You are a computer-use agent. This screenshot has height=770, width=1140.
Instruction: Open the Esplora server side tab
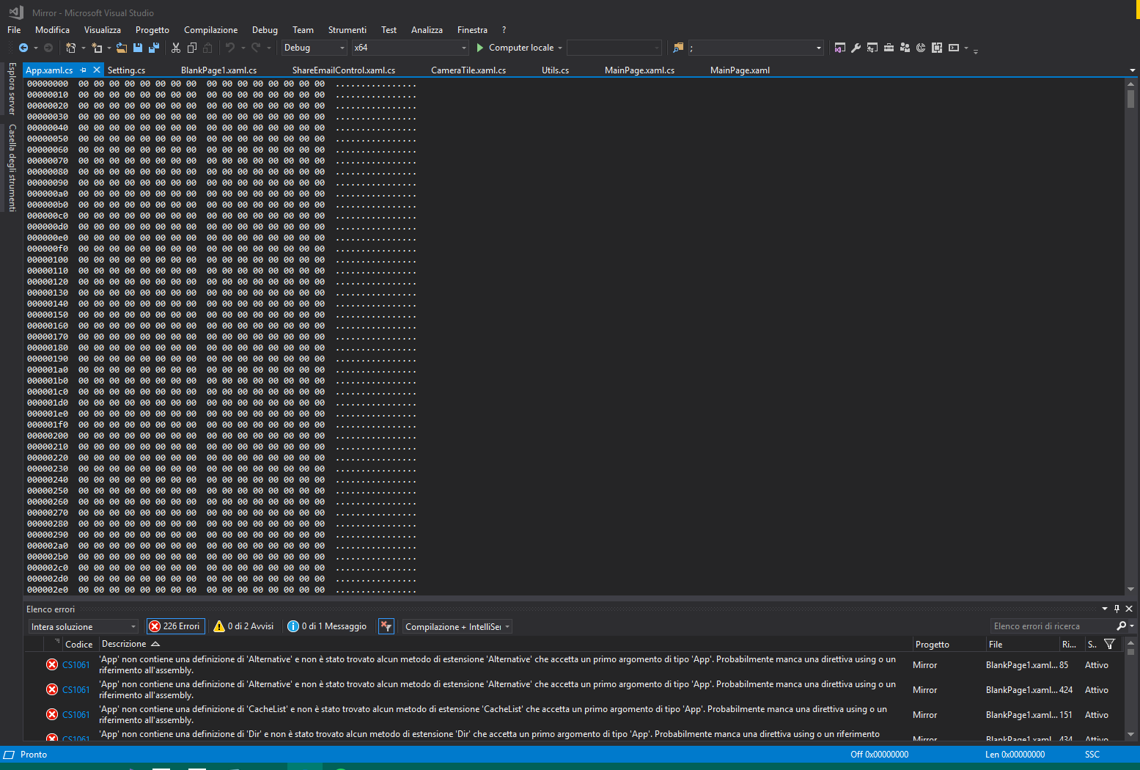(x=12, y=89)
